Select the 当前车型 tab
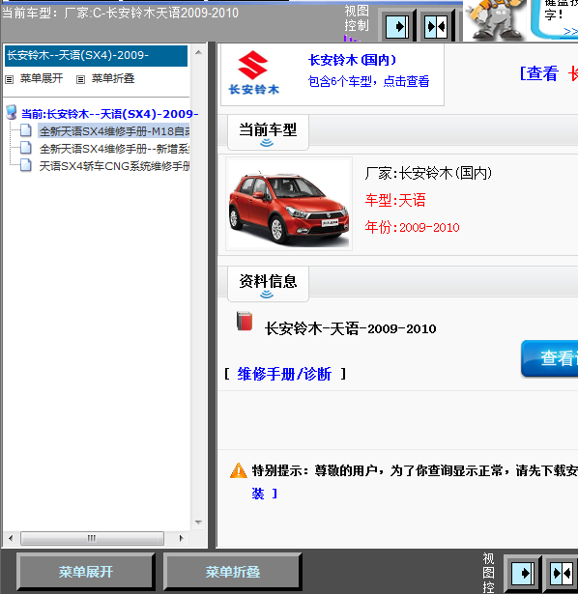Viewport: 578px width, 594px height. click(x=268, y=132)
